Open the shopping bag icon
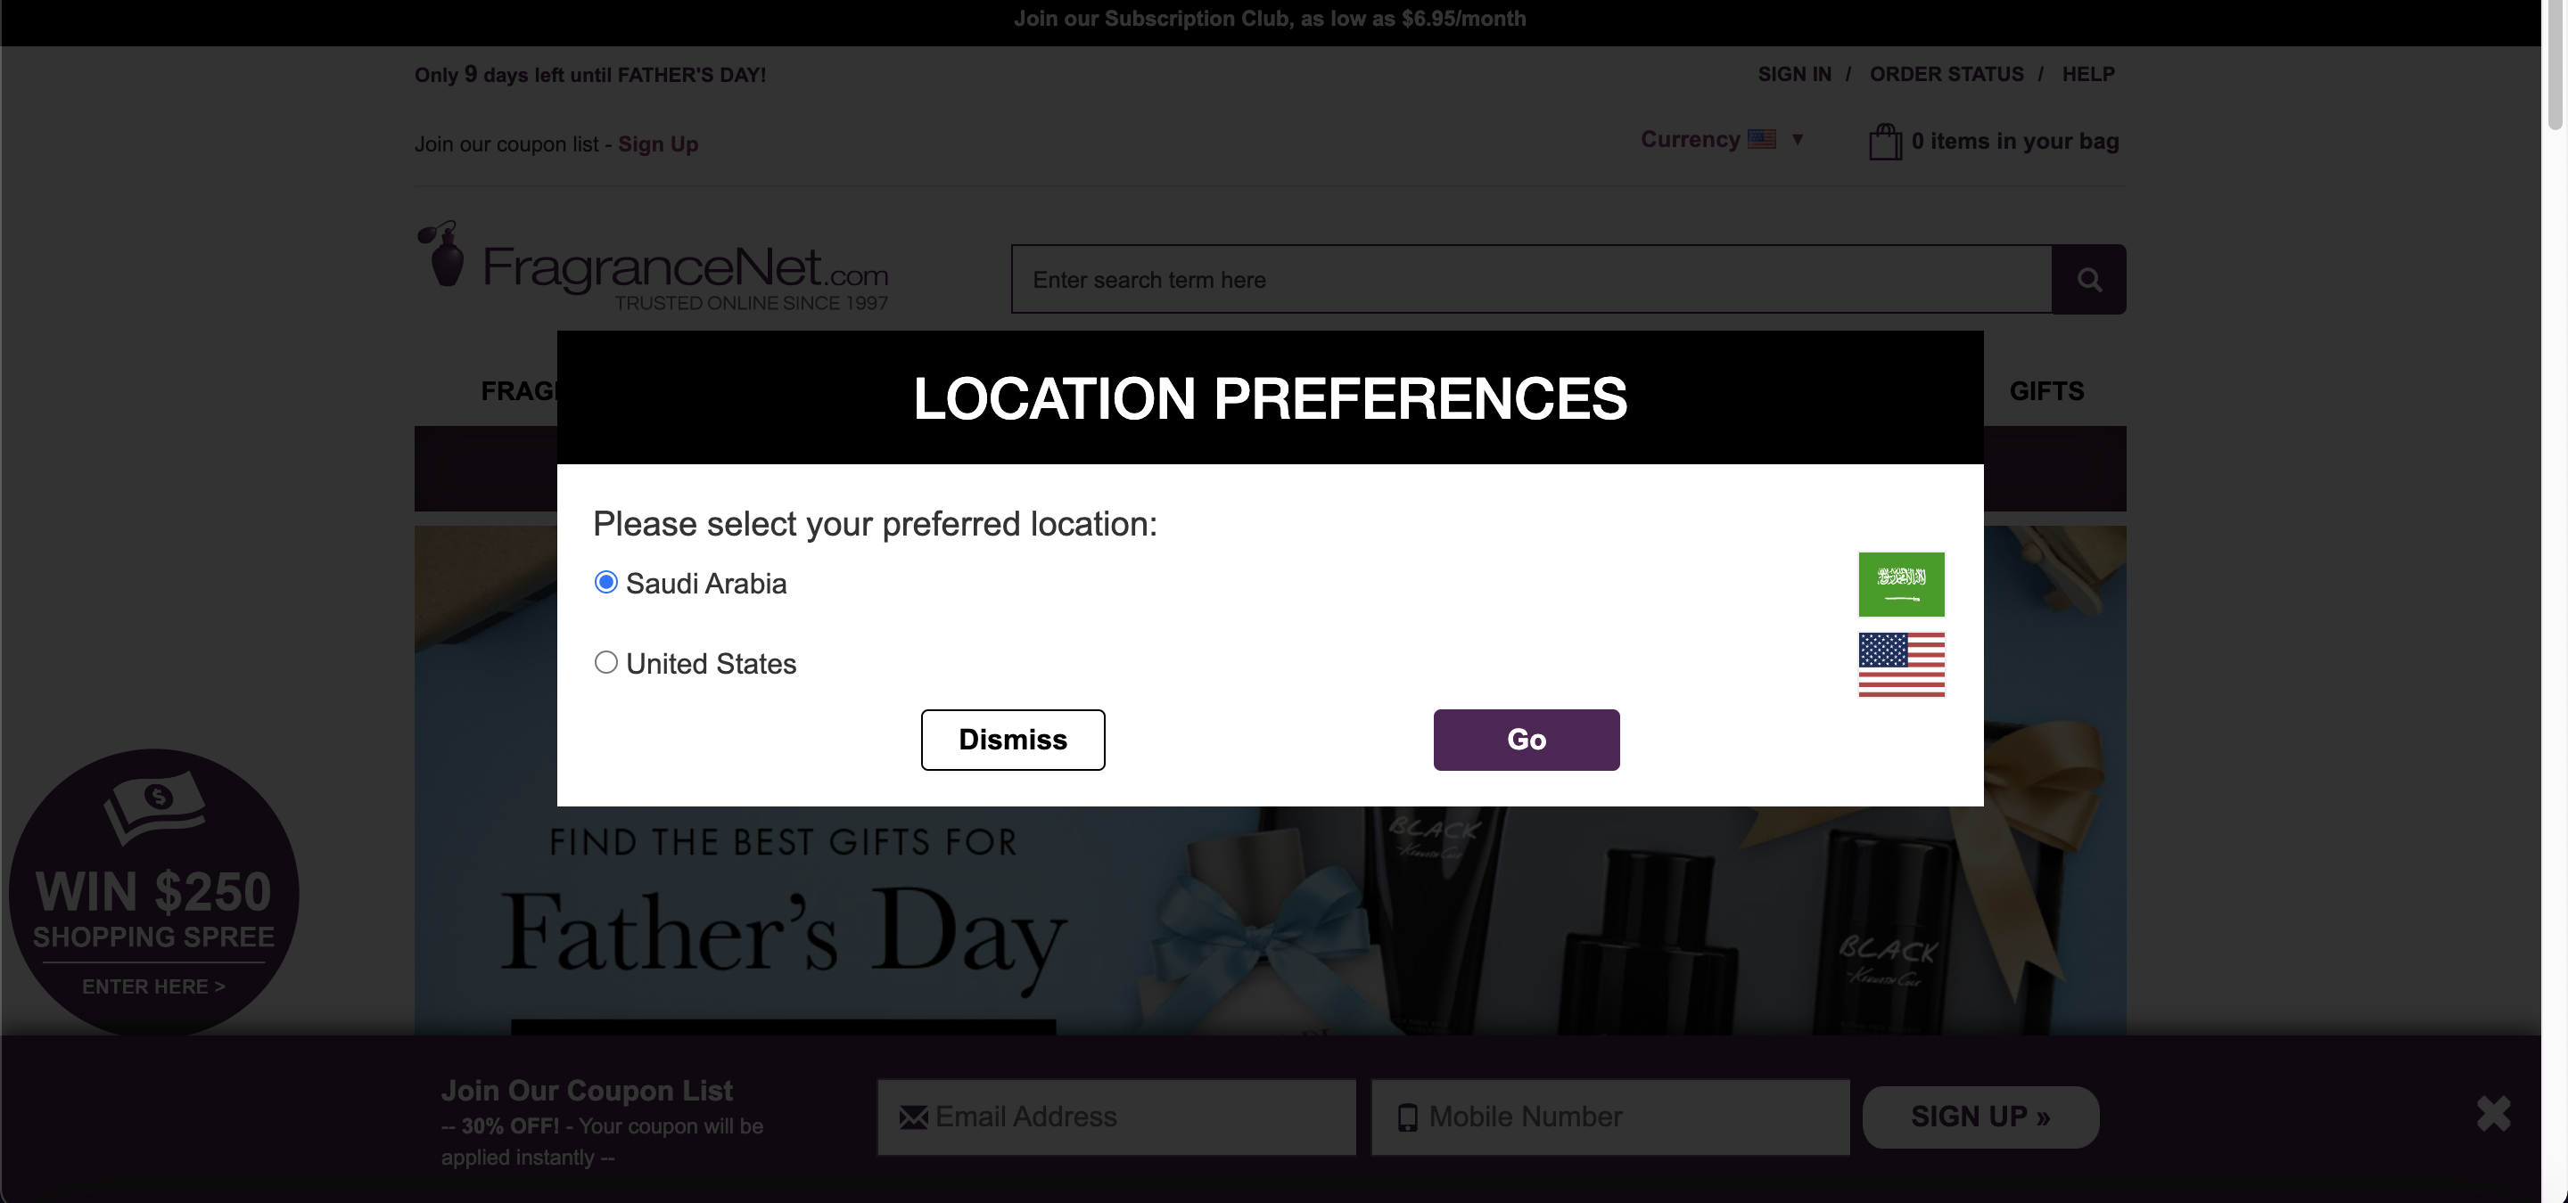This screenshot has height=1203, width=2568. click(x=1884, y=142)
